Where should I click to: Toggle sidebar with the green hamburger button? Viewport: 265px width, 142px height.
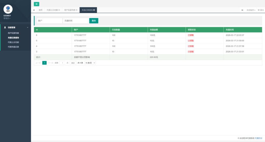coord(36,4)
